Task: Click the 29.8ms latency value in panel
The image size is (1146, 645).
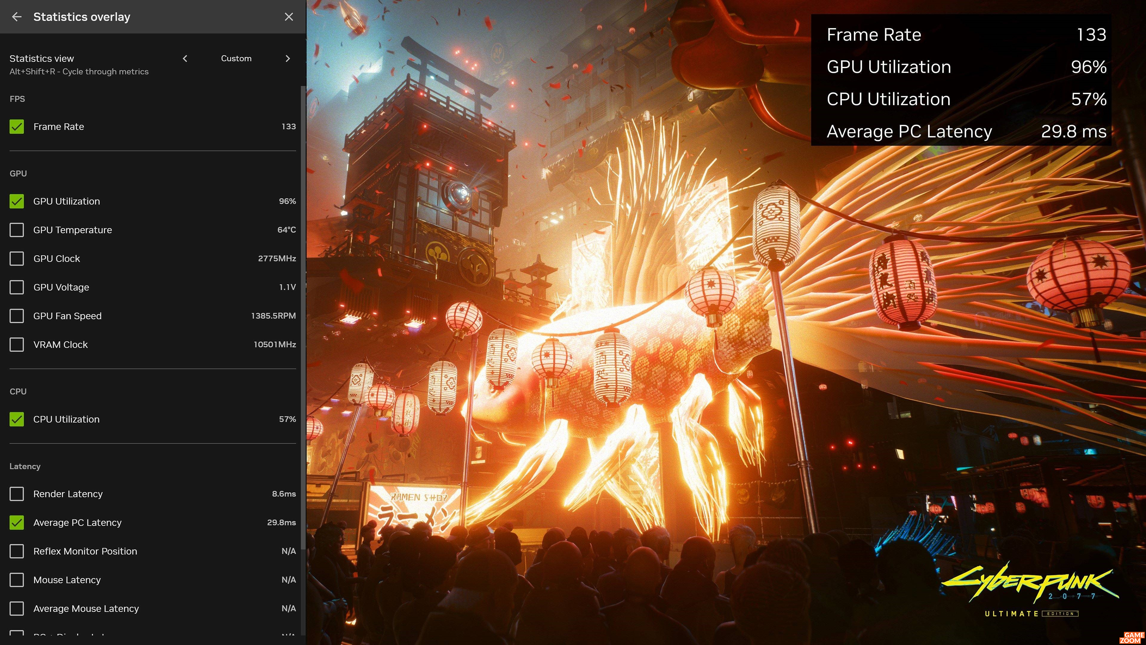Action: click(282, 523)
